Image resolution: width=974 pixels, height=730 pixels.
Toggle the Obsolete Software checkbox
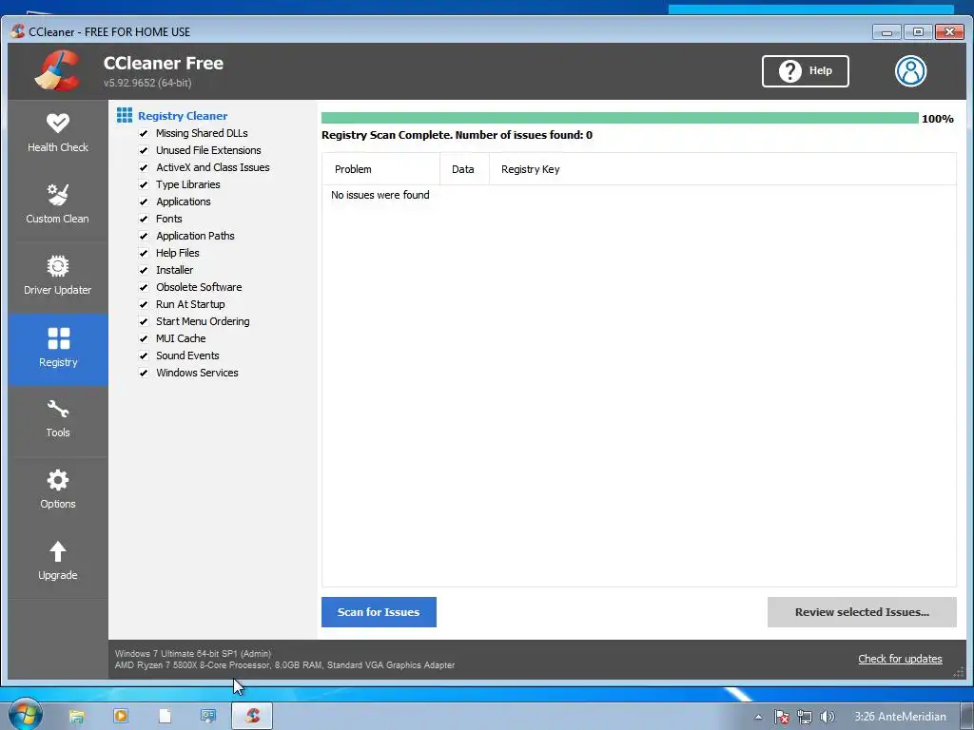pos(144,287)
